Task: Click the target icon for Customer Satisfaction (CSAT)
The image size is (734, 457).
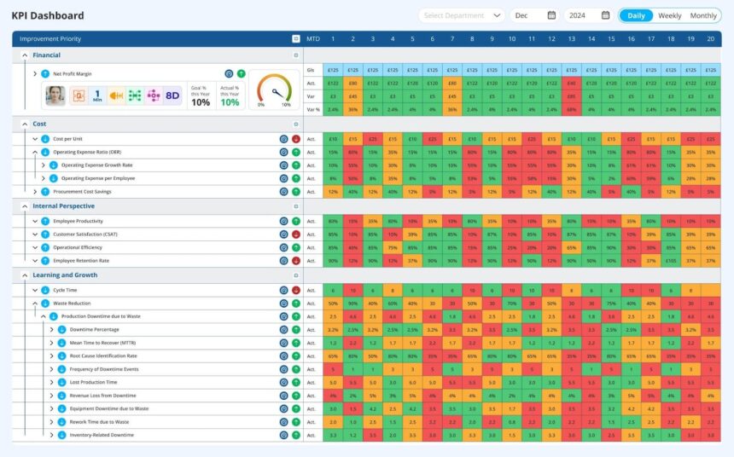Action: coord(283,234)
